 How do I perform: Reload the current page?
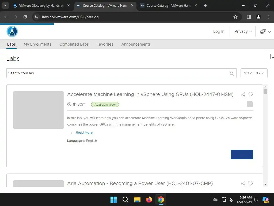click(25, 17)
